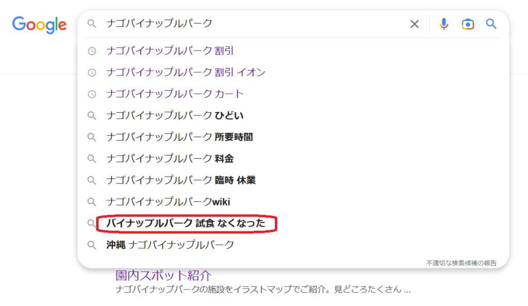The width and height of the screenshot is (528, 306).
Task: Pick suggestion 沖縄 ナゴパイナップルパーク
Action: click(x=170, y=245)
